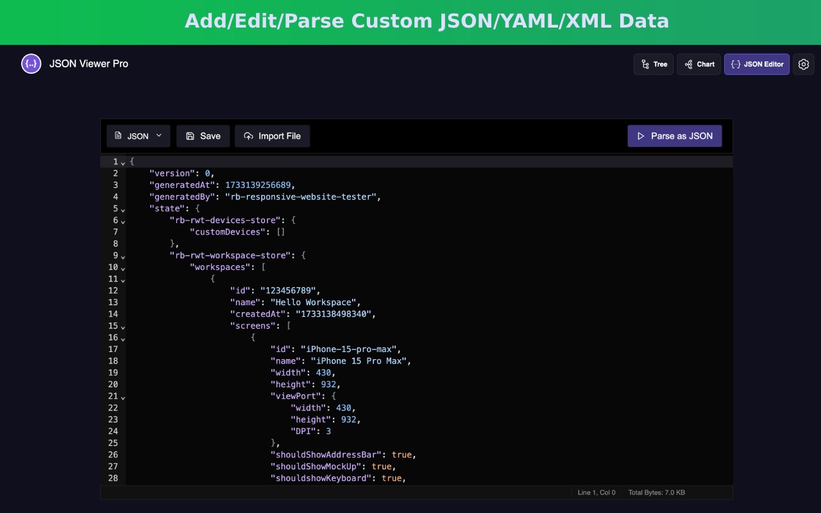The height and width of the screenshot is (513, 821).
Task: Run Parse as JSON
Action: pos(675,136)
